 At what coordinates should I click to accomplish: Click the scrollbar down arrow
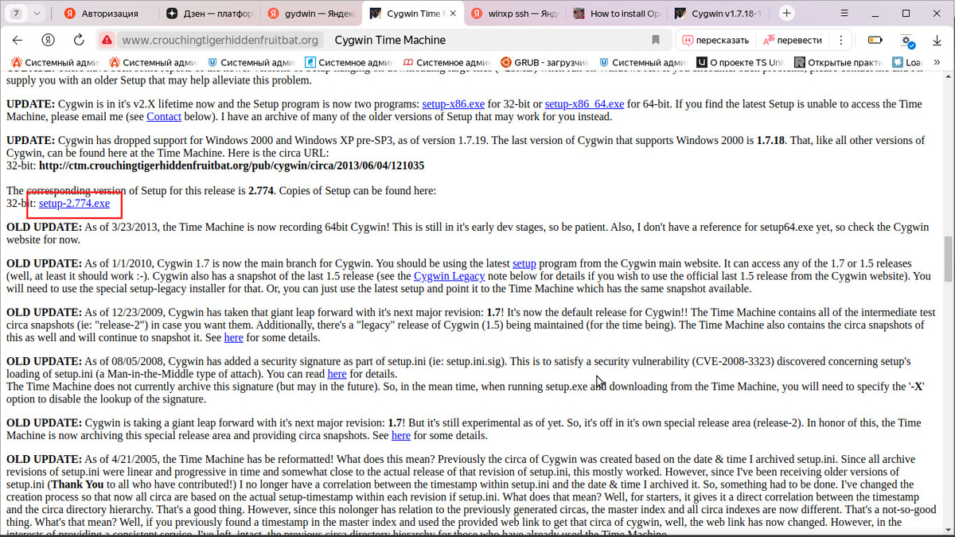[x=948, y=531]
